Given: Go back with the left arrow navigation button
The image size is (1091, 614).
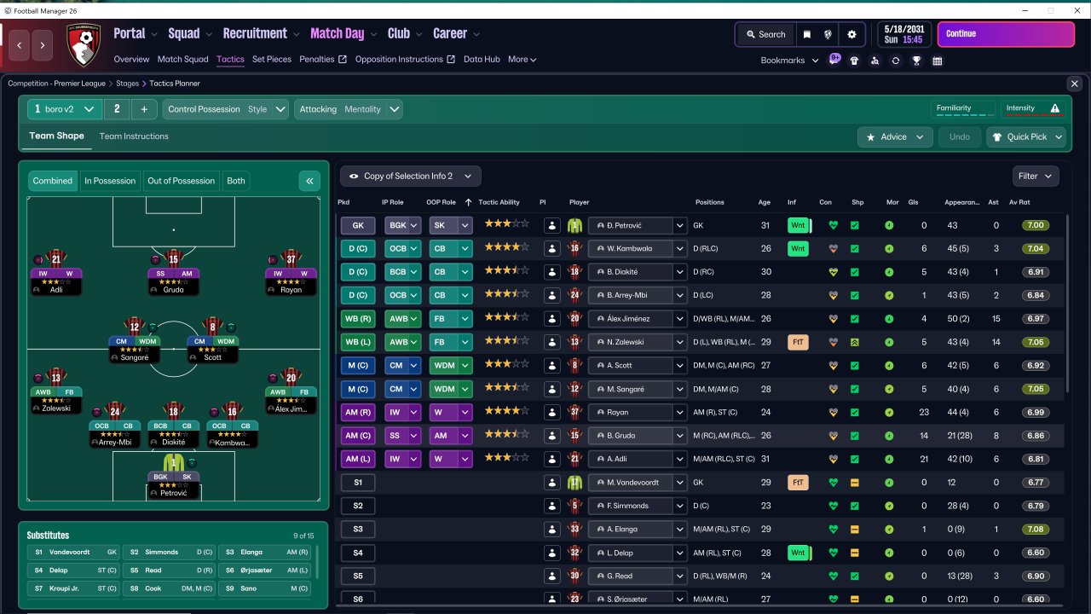Looking at the screenshot, I should point(20,45).
